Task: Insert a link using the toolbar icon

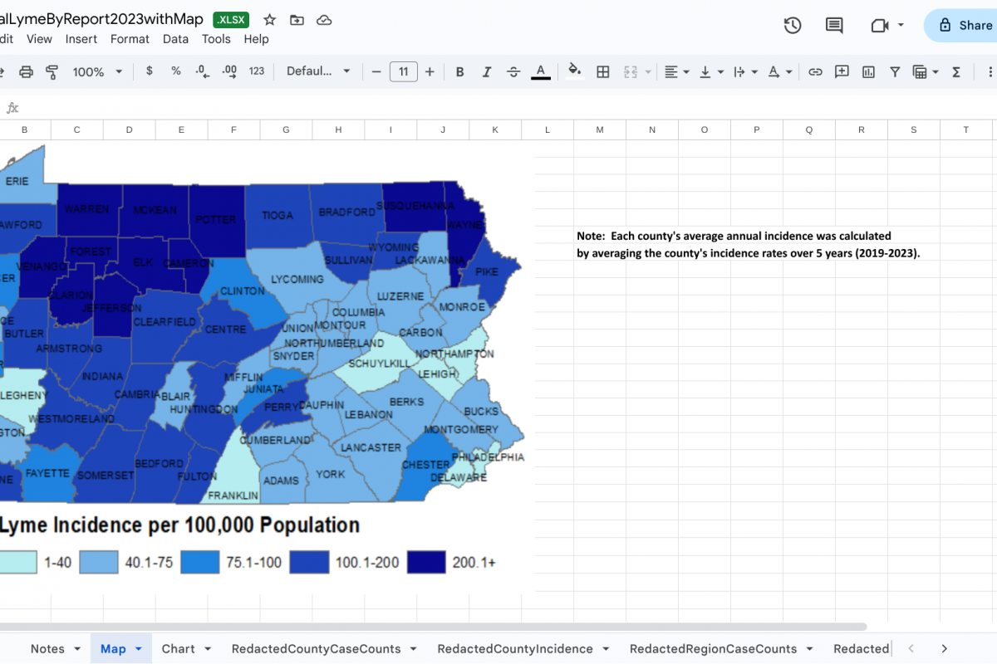Action: coord(815,72)
